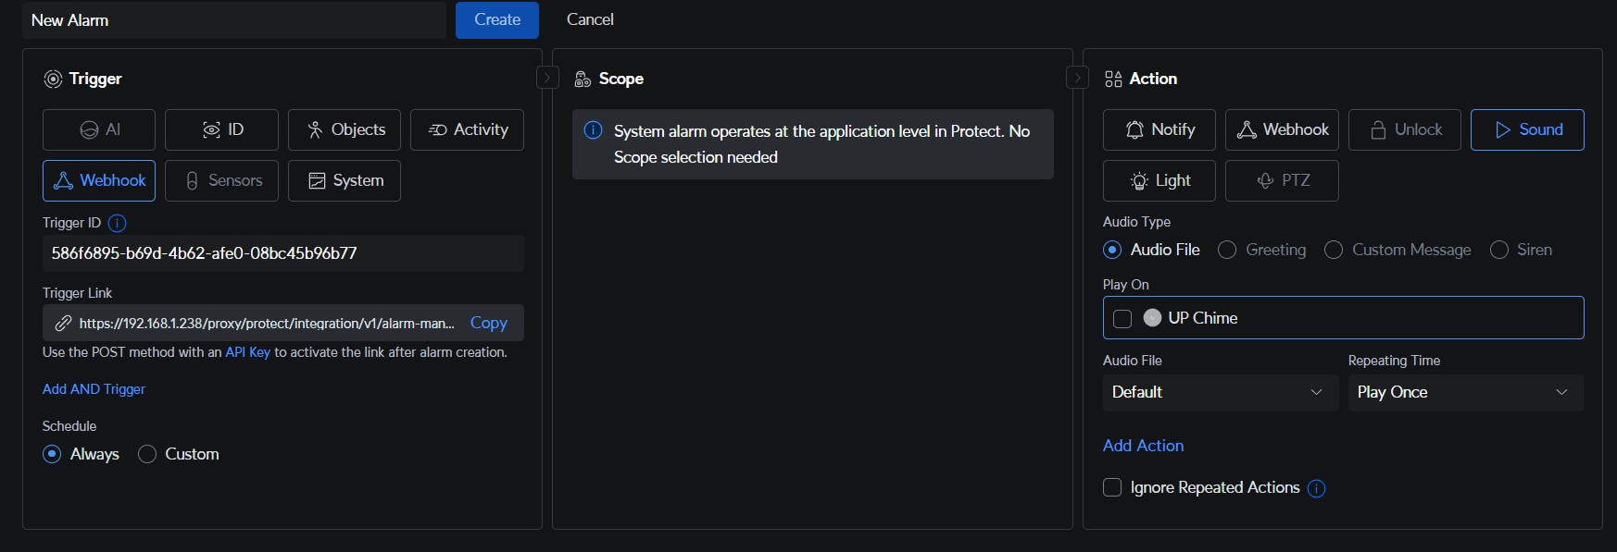The width and height of the screenshot is (1617, 552).
Task: Select the Notify action
Action: coord(1159,129)
